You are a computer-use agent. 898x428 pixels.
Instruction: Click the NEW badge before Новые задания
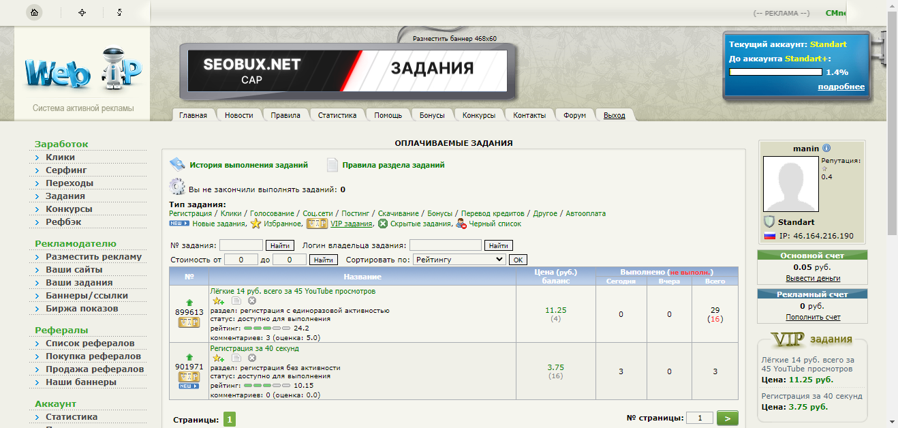[179, 223]
